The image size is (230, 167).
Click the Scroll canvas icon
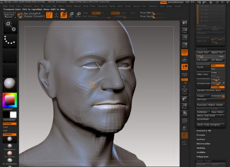pos(184,23)
